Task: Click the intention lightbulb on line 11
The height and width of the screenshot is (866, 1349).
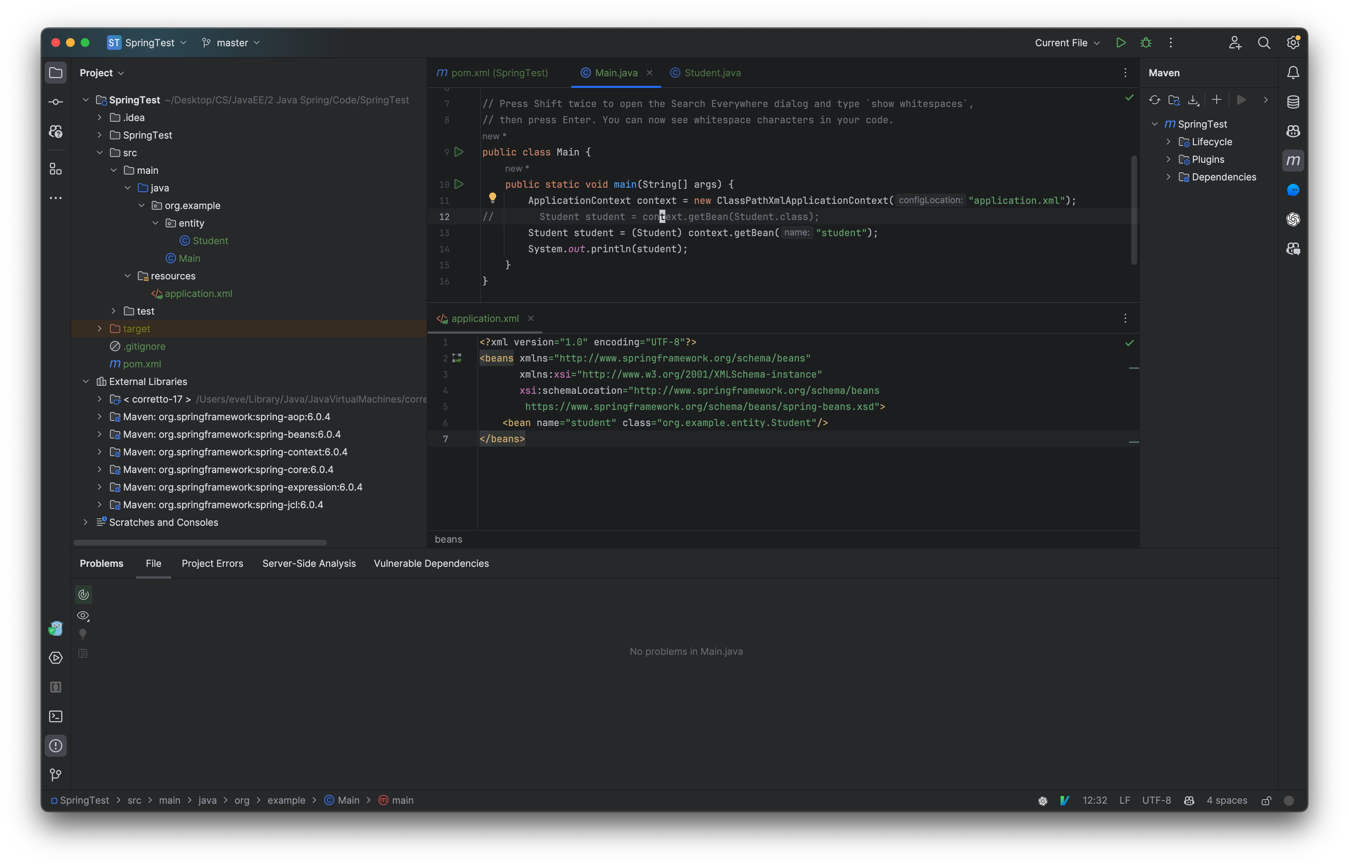Action: point(492,197)
